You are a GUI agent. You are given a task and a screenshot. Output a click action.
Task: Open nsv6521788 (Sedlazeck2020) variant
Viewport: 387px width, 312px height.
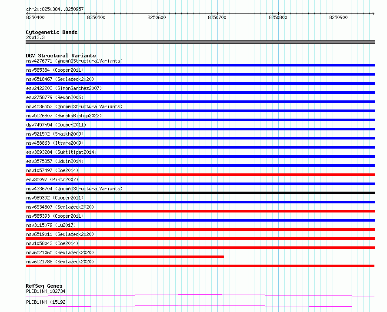click(60, 262)
